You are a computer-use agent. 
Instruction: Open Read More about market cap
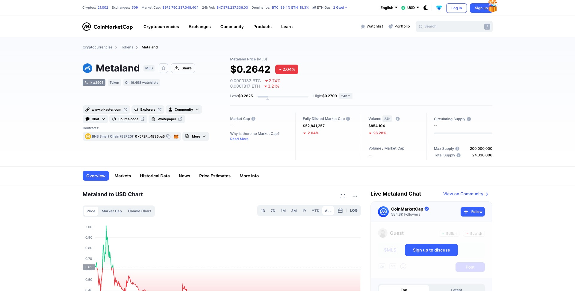click(x=239, y=139)
